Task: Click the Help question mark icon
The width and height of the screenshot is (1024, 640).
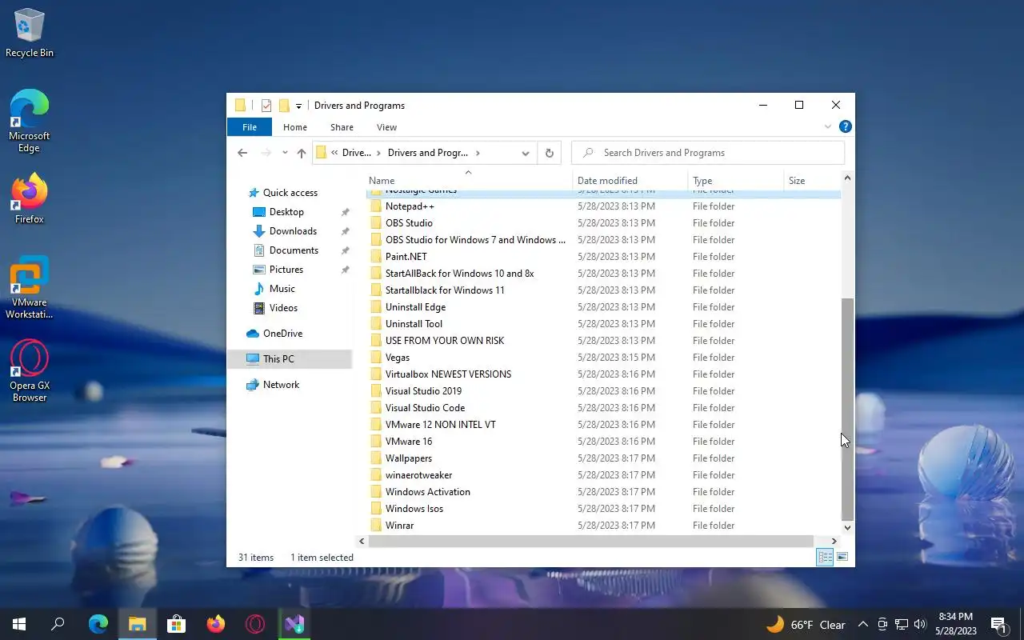Action: click(x=846, y=127)
